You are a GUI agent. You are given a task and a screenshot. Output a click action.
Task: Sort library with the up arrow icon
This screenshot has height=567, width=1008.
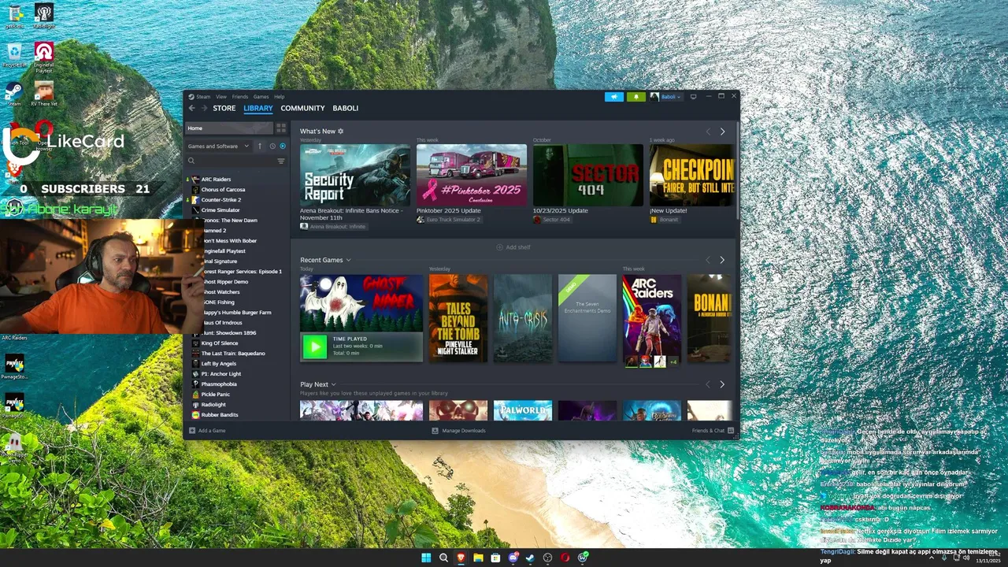point(260,146)
